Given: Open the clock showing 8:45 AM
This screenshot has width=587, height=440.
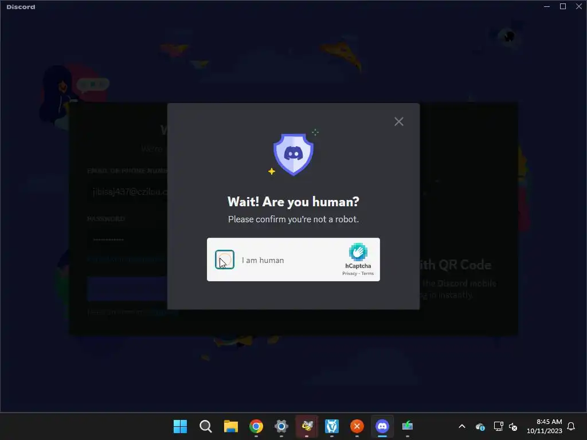Looking at the screenshot, I should [545, 426].
